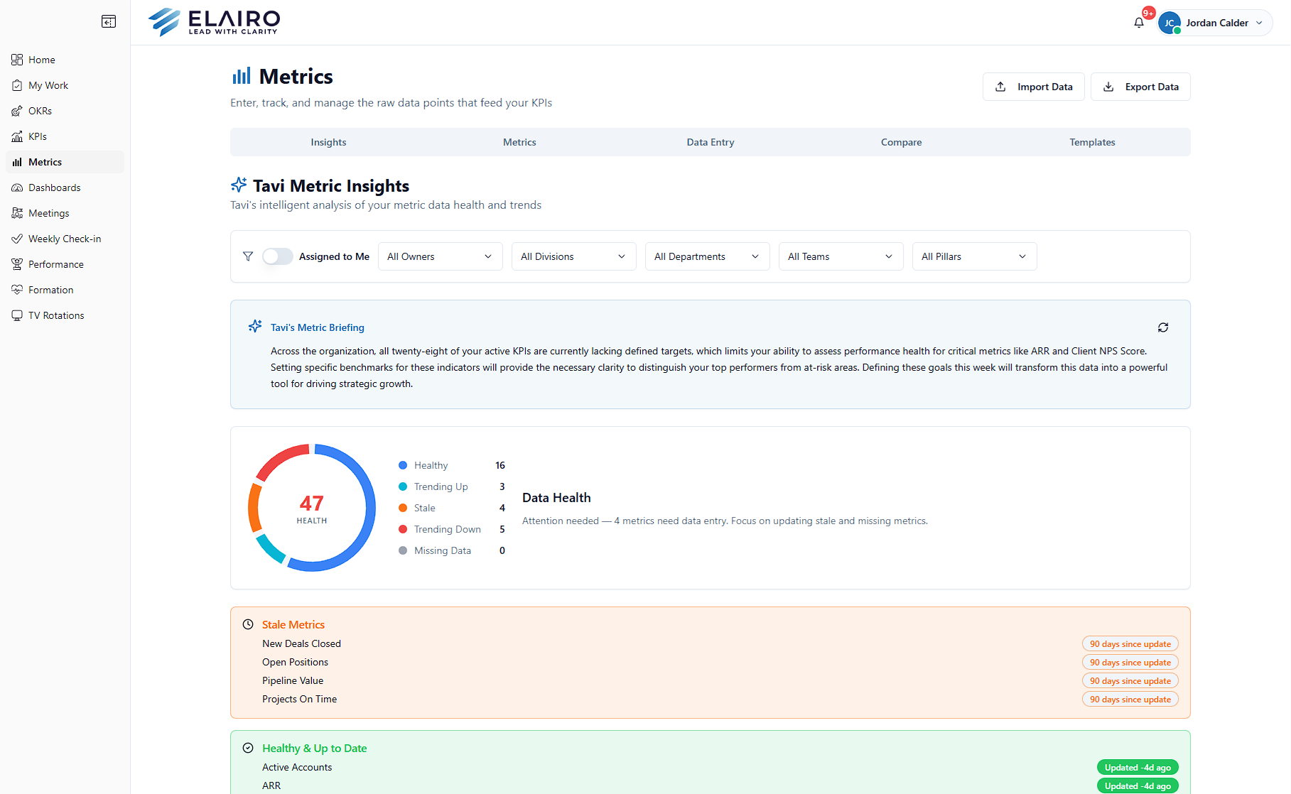Open Weekly Check-in sidebar item
The width and height of the screenshot is (1291, 794).
click(65, 239)
